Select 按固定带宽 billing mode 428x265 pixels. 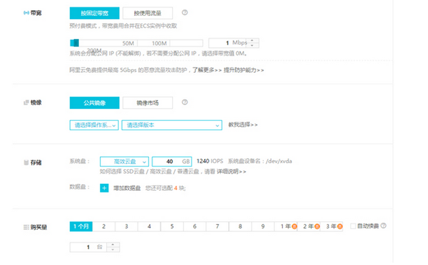pos(94,13)
